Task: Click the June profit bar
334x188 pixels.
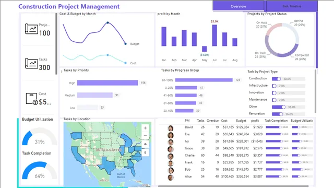Action: click(x=214, y=36)
